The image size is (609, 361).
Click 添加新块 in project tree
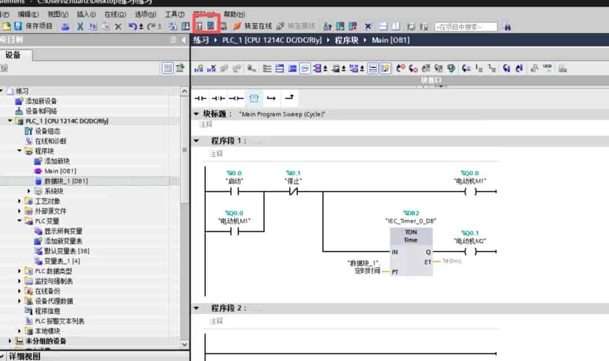[x=57, y=161]
